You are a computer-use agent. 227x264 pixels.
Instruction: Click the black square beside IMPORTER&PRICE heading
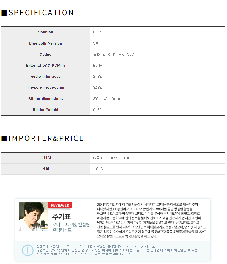4,138
